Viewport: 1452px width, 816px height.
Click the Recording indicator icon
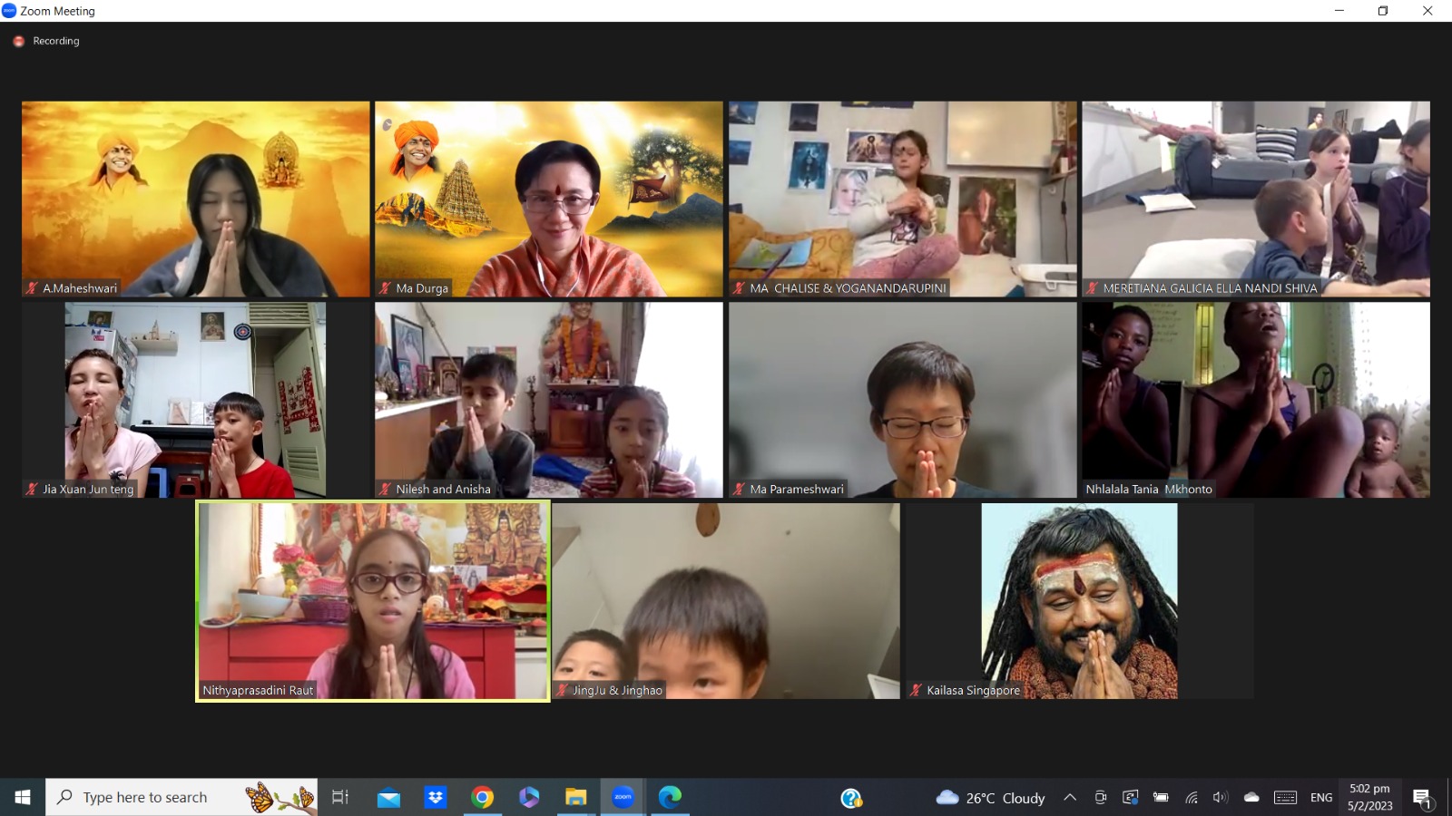coord(18,41)
